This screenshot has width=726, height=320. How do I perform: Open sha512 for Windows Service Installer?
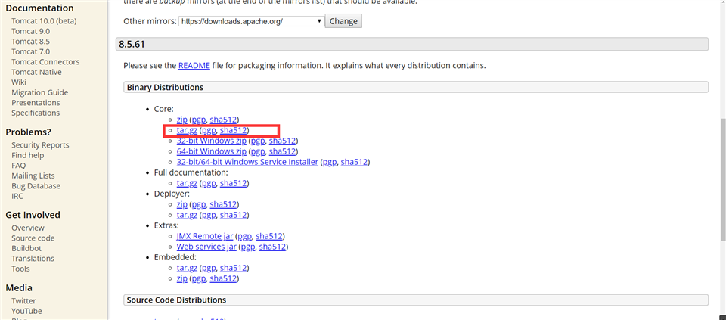(354, 162)
